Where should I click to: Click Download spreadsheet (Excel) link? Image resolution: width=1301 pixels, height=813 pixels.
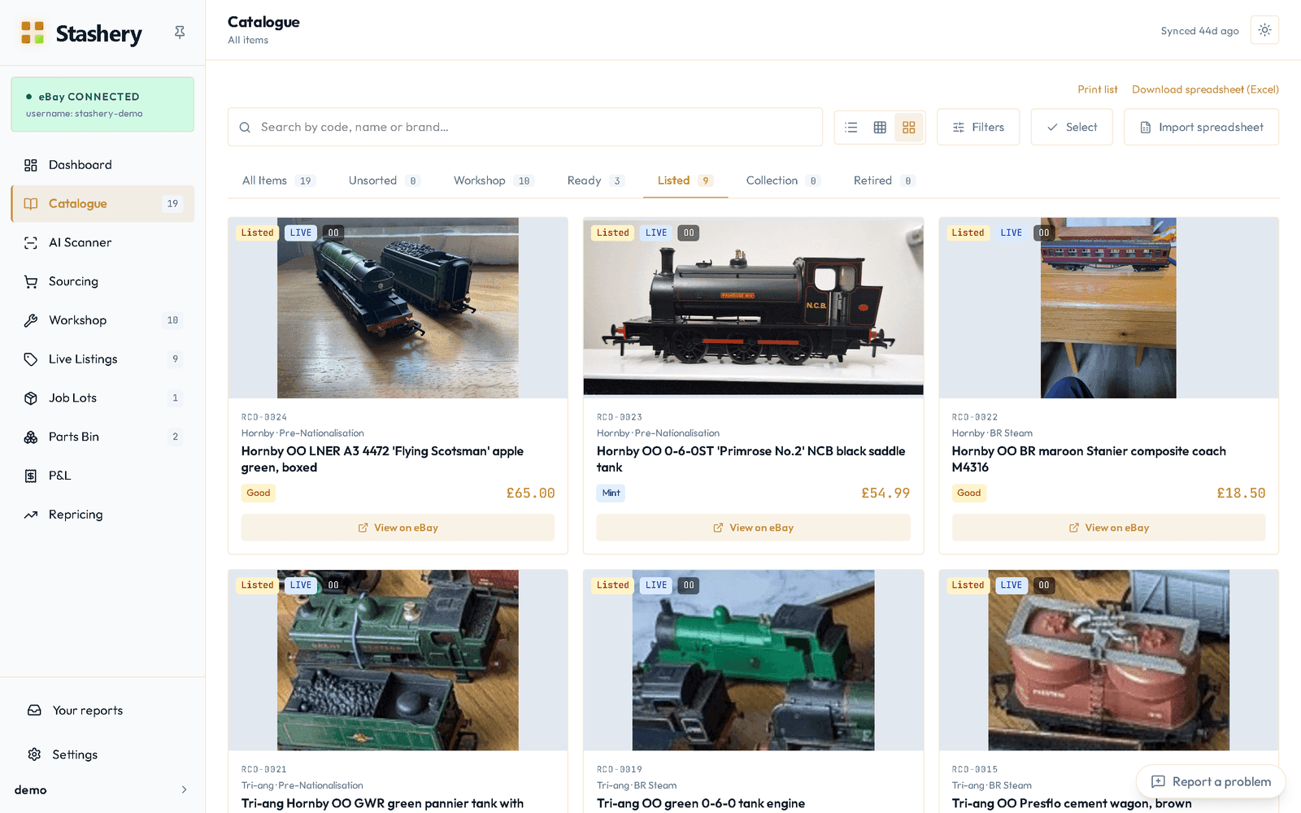tap(1205, 89)
